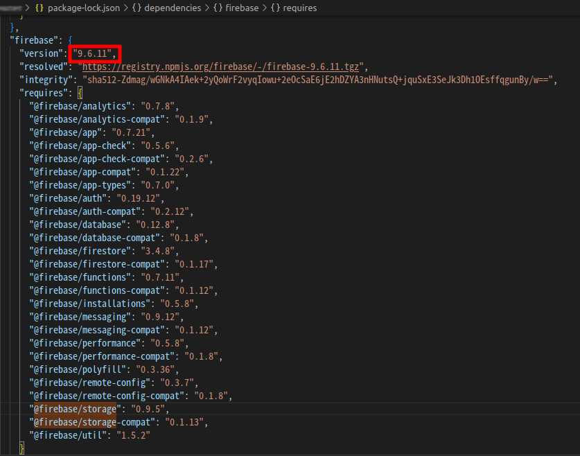Click the closing brace of requires block

pos(21,448)
